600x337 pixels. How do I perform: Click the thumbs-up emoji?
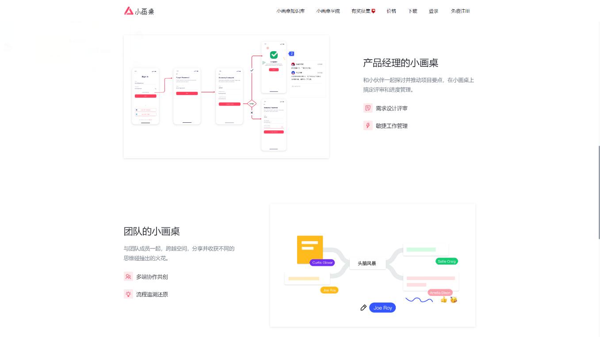(443, 299)
